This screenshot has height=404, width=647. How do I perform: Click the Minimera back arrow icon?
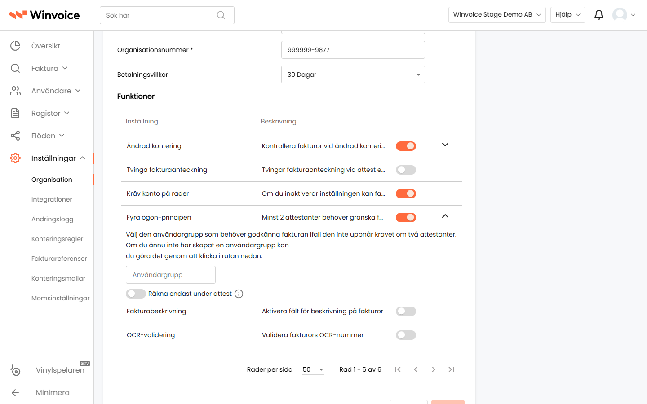point(15,392)
